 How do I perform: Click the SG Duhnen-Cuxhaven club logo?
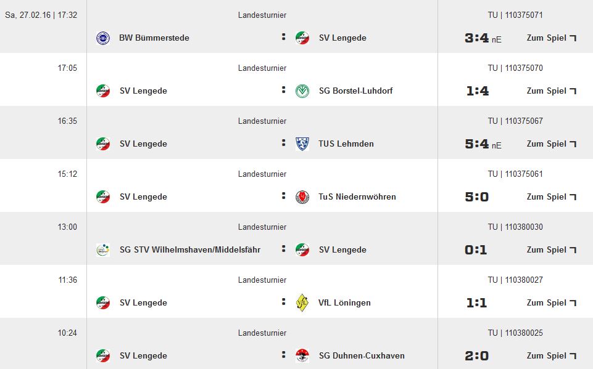tap(302, 356)
